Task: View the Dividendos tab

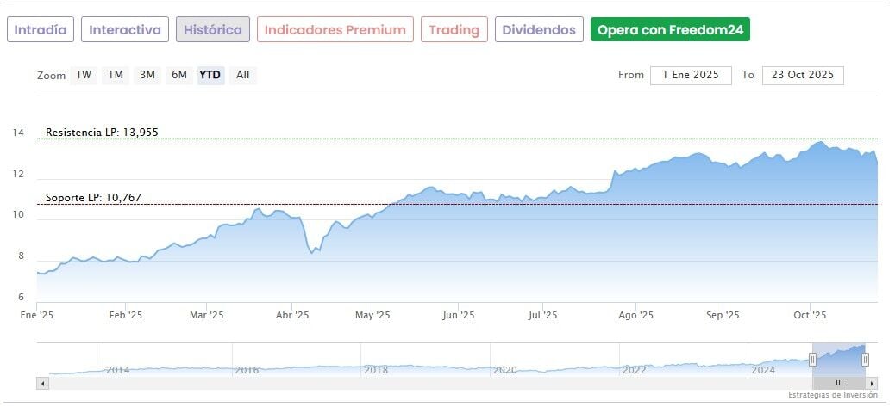Action: [x=538, y=30]
